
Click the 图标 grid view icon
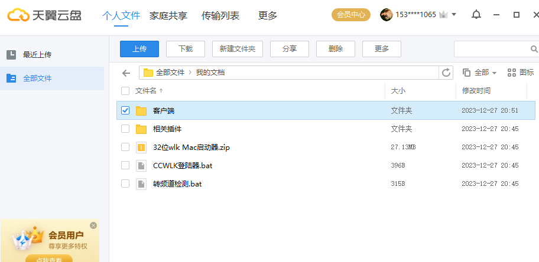512,73
